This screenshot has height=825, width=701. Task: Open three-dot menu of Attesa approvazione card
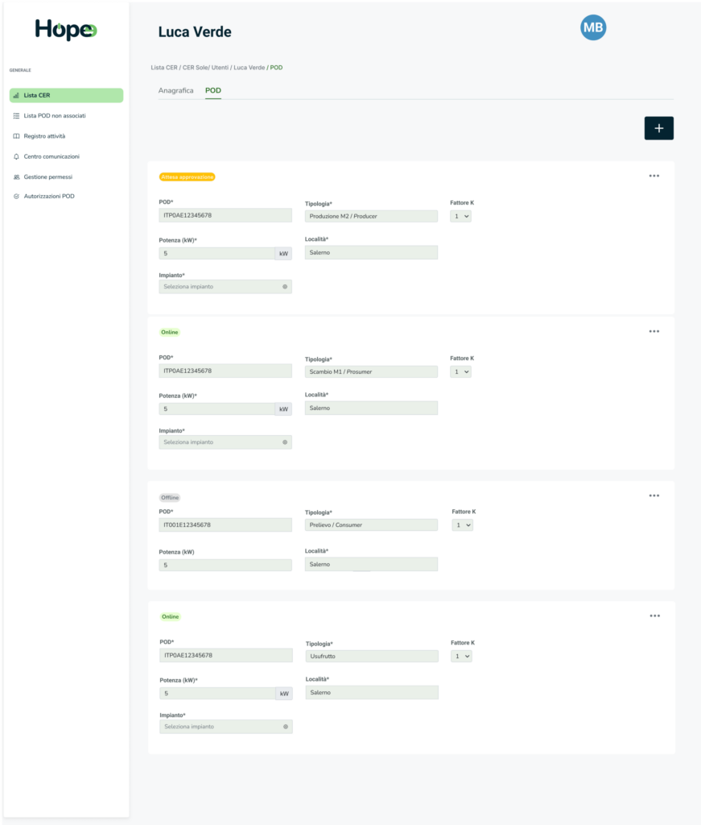pyautogui.click(x=654, y=176)
